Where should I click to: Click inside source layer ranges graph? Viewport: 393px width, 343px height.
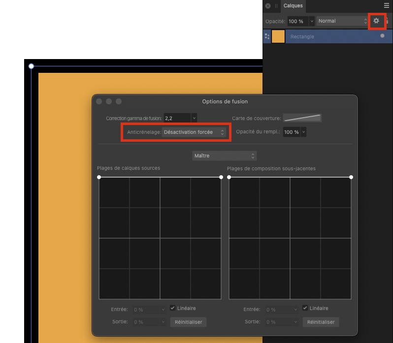coord(160,238)
